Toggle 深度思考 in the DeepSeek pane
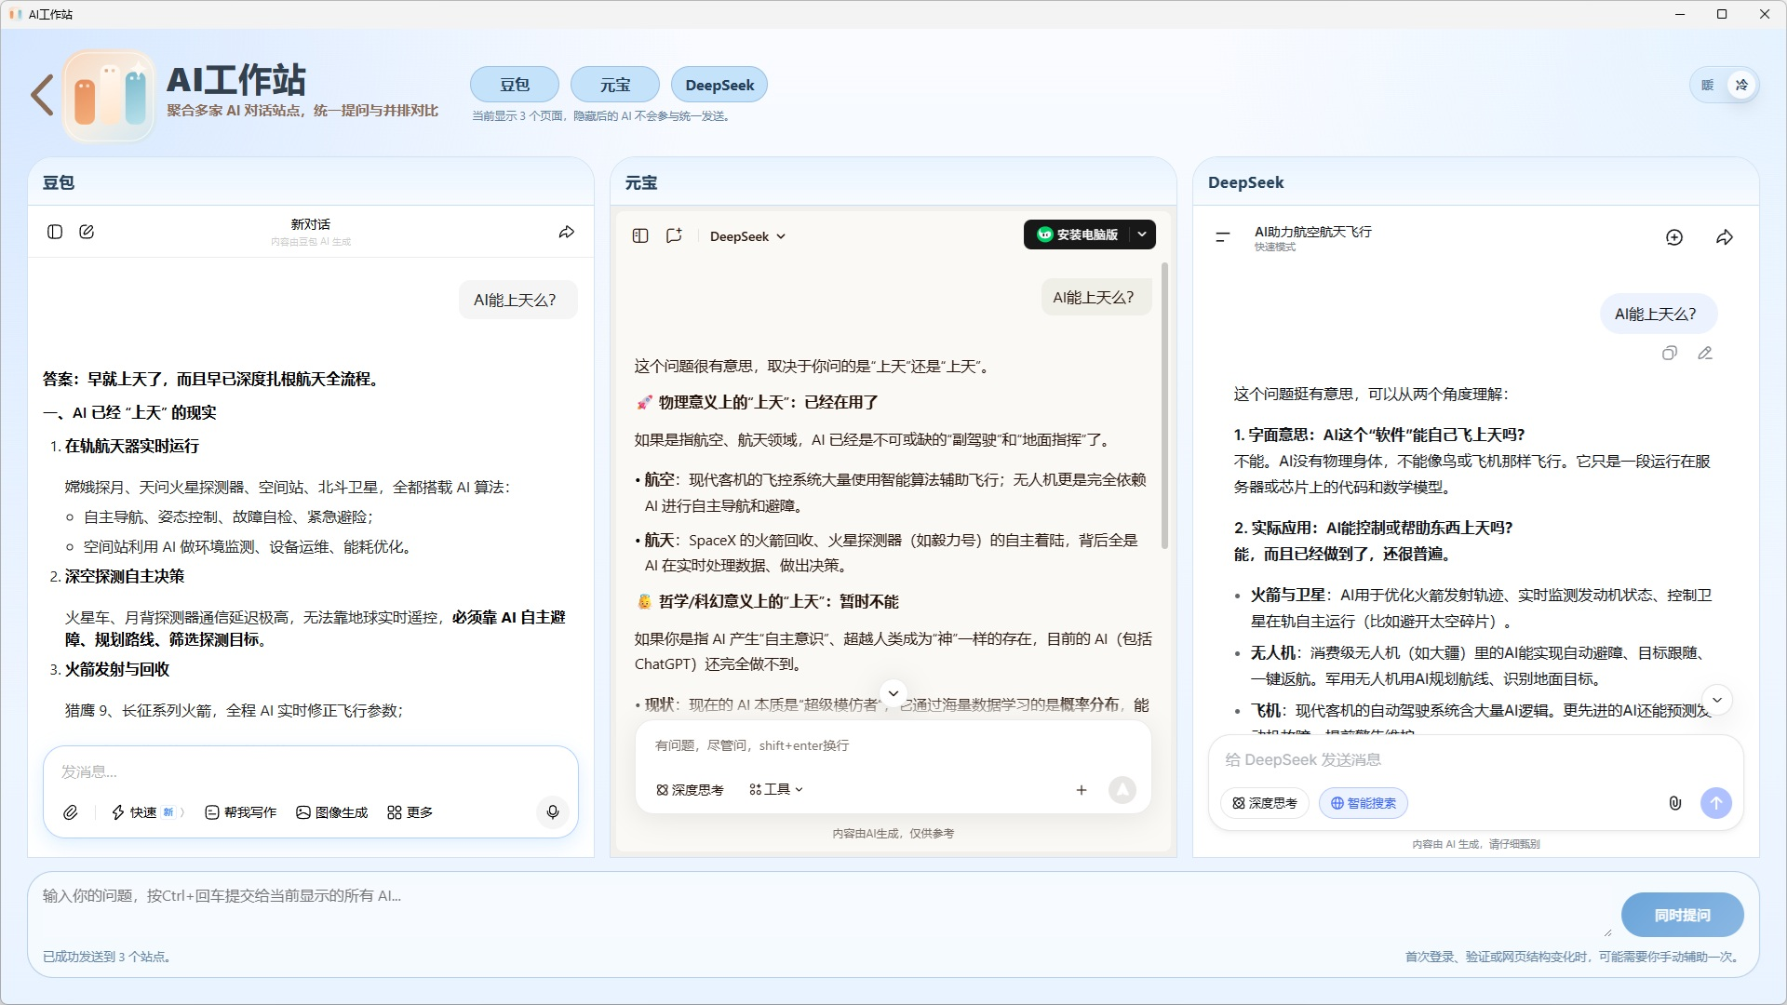This screenshot has width=1787, height=1005. pos(1265,803)
